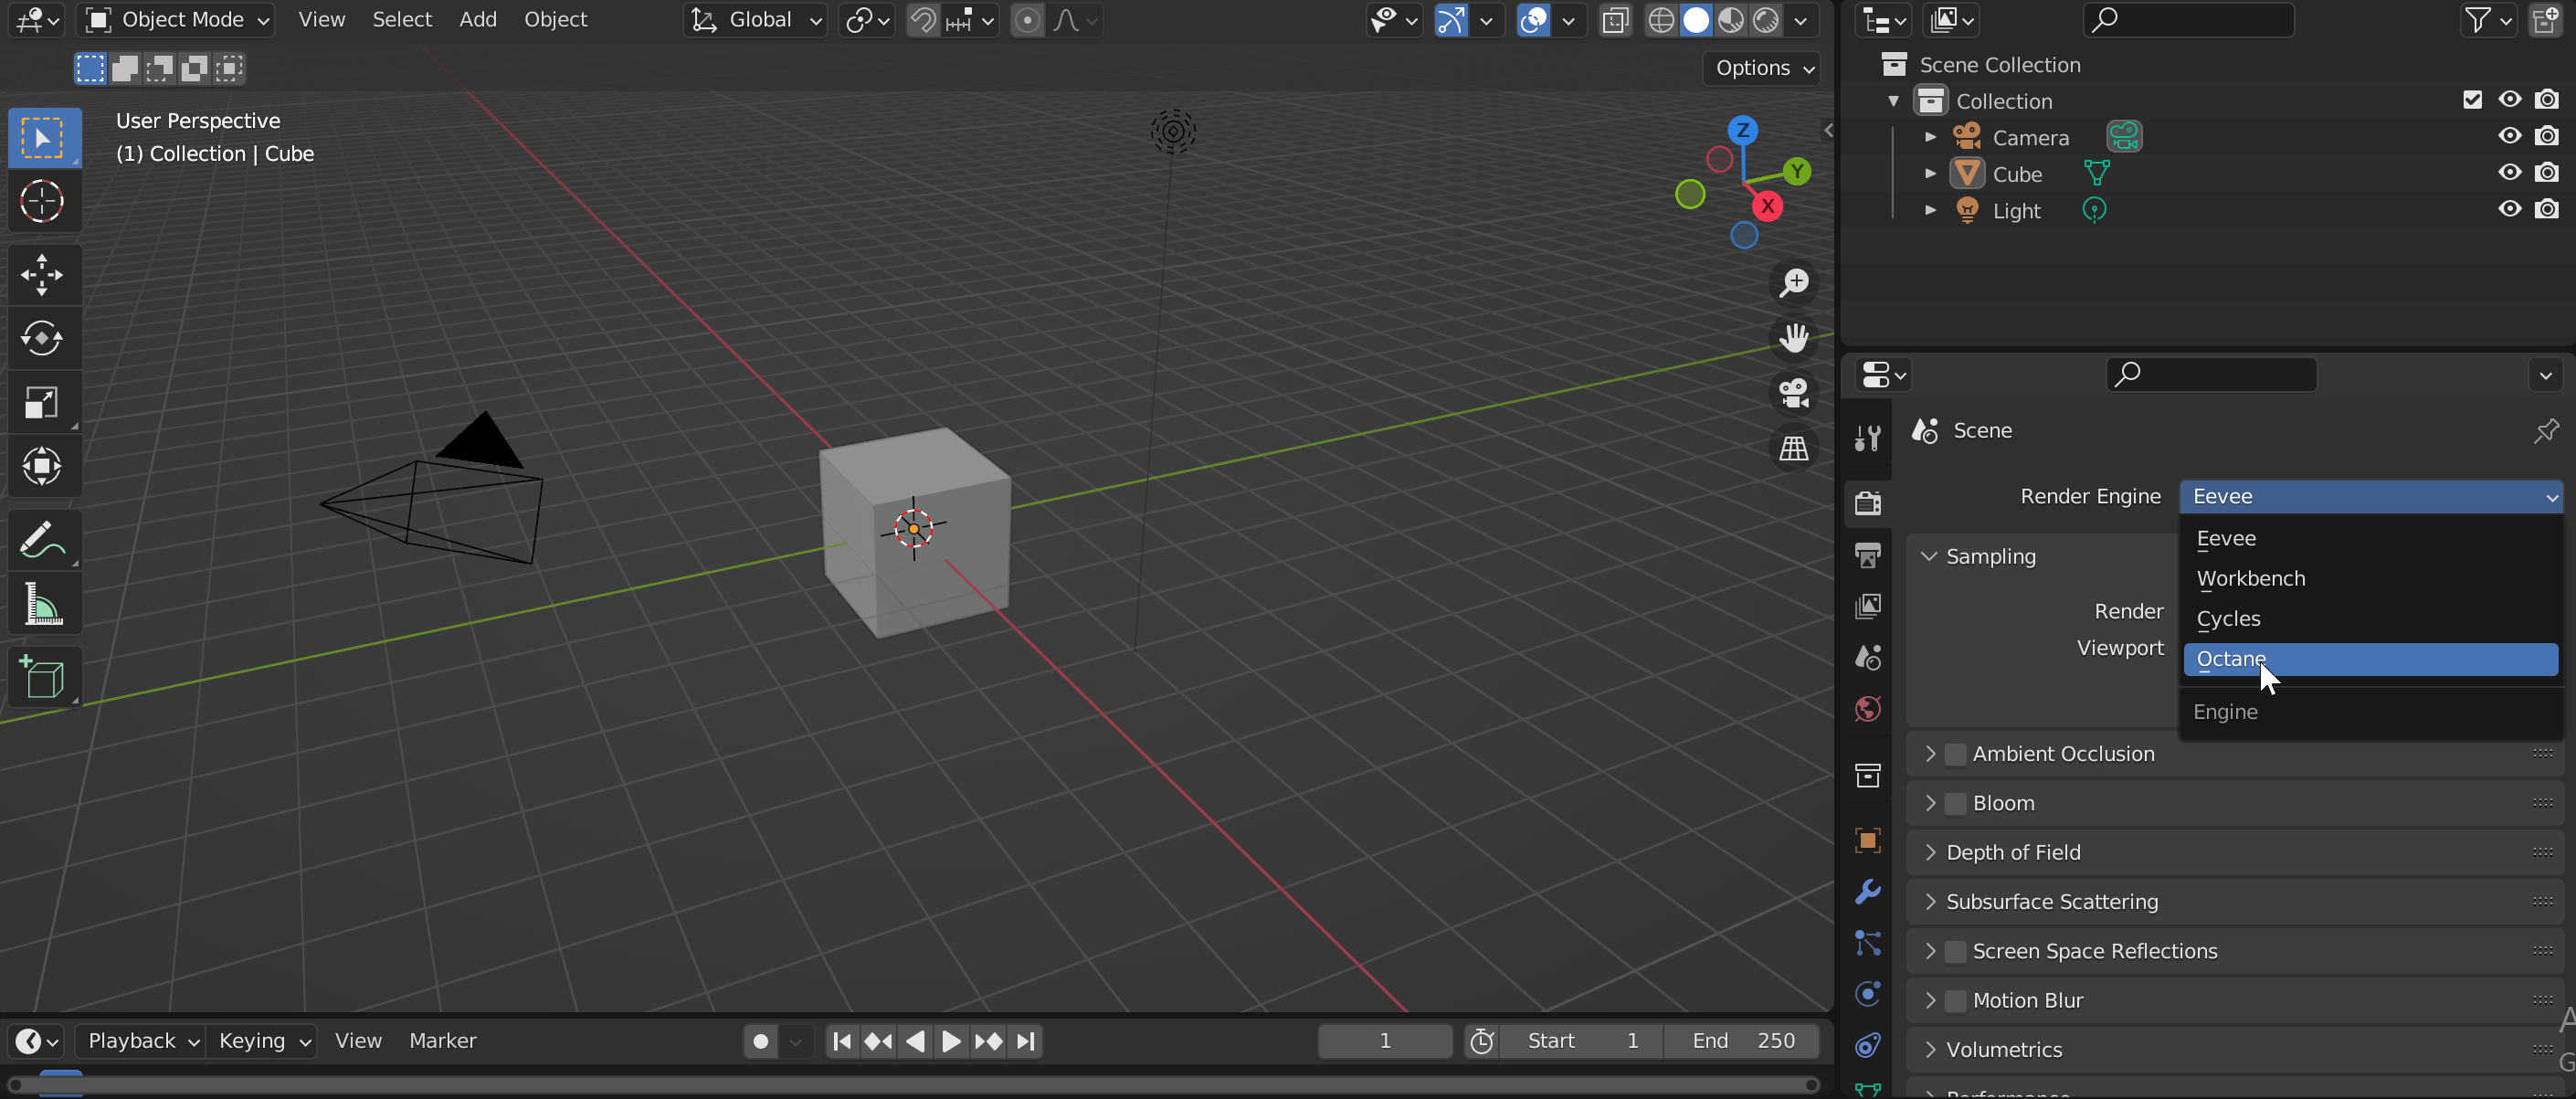
Task: Open World properties globe tab
Action: point(1867,709)
